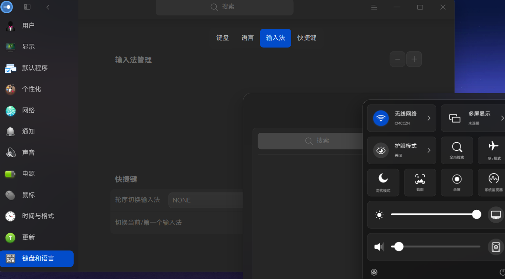Open 个性化 in the sidebar
This screenshot has height=279, width=505.
pyautogui.click(x=37, y=89)
